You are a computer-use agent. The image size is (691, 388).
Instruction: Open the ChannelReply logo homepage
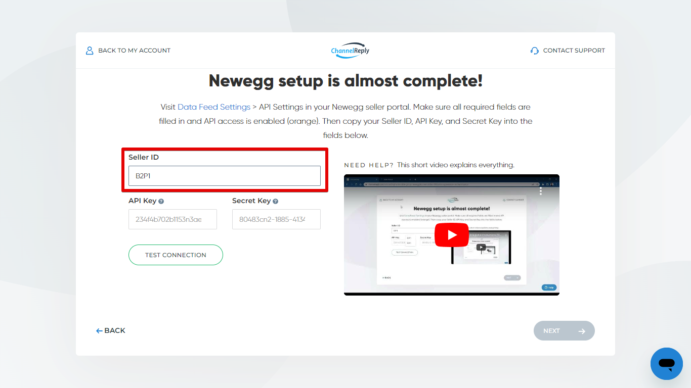click(350, 51)
